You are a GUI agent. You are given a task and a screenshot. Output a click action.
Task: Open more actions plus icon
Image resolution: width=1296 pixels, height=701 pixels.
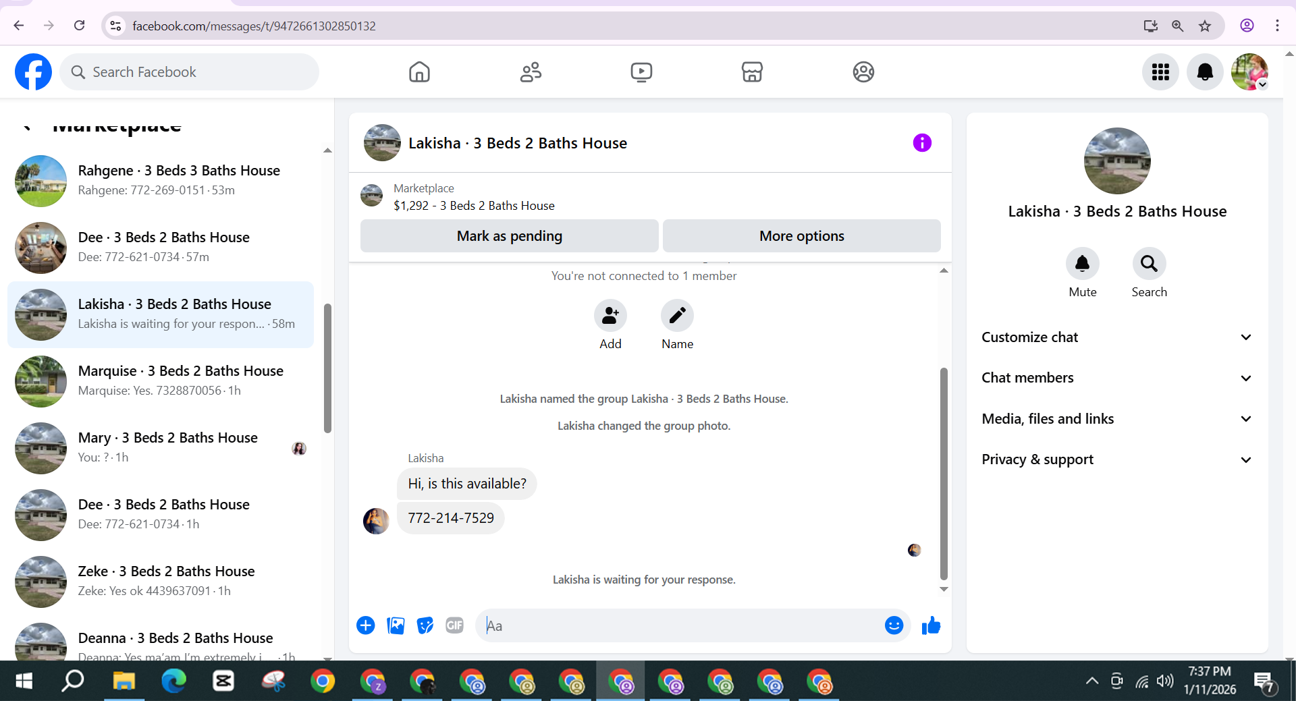[x=366, y=625]
